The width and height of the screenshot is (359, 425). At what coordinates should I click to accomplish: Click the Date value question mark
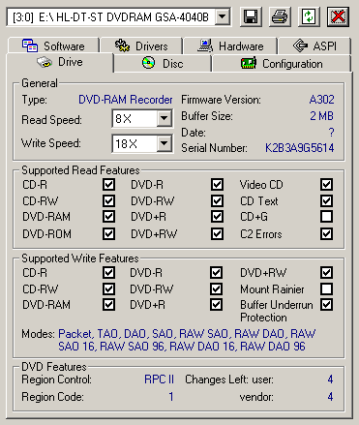tap(331, 133)
